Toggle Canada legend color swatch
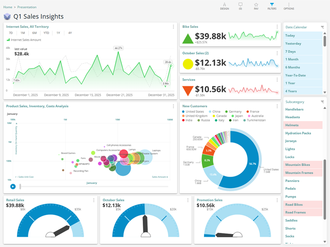330x247 pixels. coord(214,116)
